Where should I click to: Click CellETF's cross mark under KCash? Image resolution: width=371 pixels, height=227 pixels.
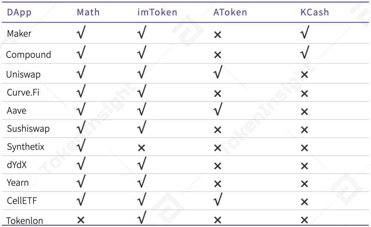(304, 202)
